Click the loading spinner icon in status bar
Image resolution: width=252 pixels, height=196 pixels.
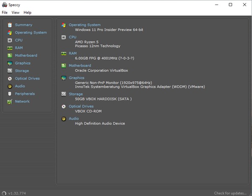point(4,193)
